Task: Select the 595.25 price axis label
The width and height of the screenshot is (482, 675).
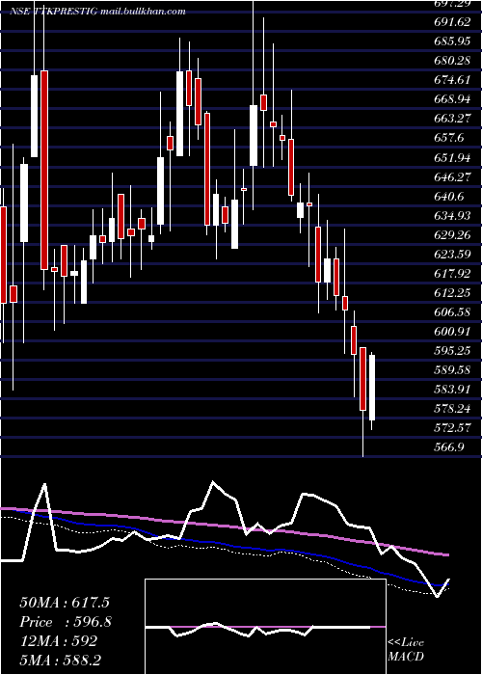Action: [x=452, y=351]
